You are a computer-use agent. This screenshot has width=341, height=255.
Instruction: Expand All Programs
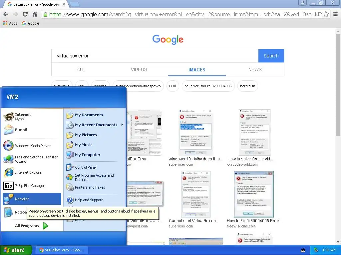pyautogui.click(x=32, y=226)
